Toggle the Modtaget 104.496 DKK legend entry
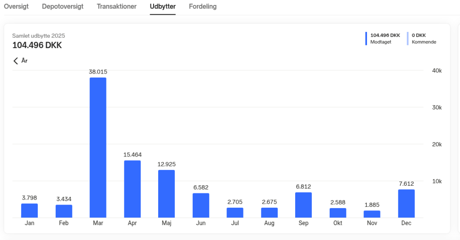Screen dimensions: 460x240 [385, 39]
